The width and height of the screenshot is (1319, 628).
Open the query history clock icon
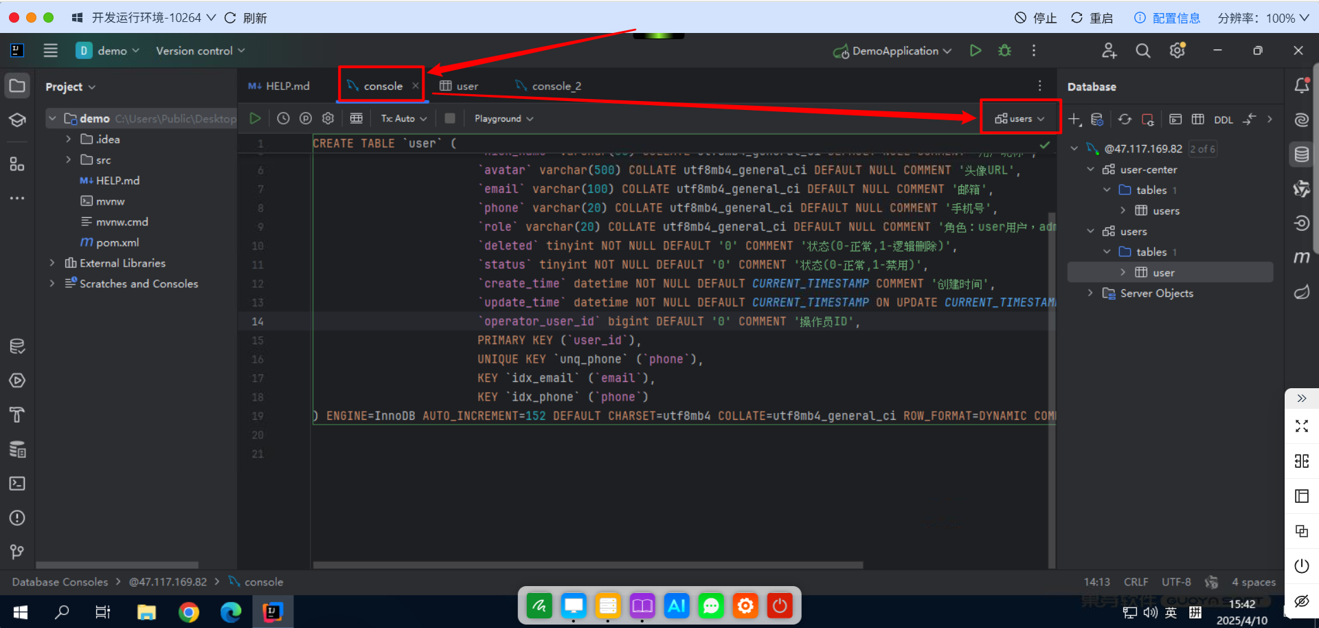(283, 118)
